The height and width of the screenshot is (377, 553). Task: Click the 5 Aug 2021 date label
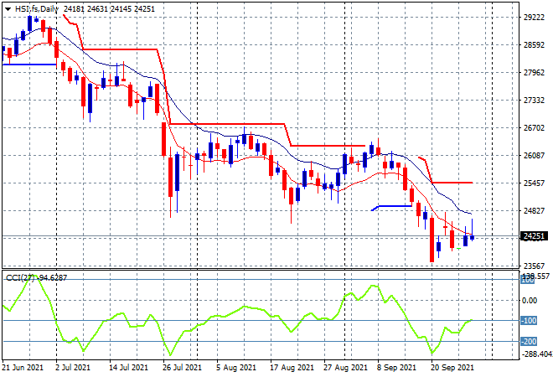tap(236, 368)
